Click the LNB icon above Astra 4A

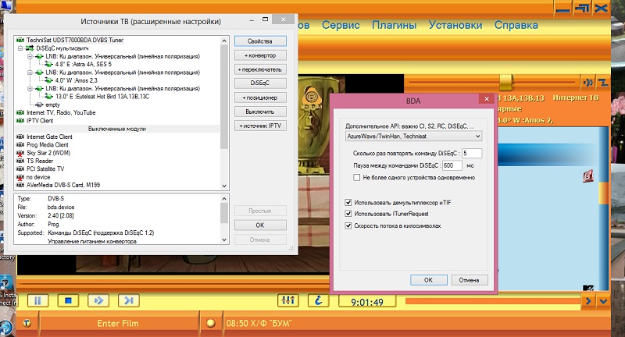[39, 56]
